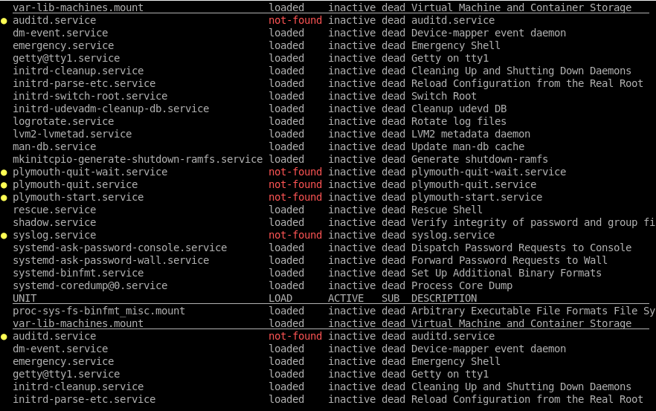656x411 pixels.
Task: Click the SUB column header
Action: coord(390,298)
